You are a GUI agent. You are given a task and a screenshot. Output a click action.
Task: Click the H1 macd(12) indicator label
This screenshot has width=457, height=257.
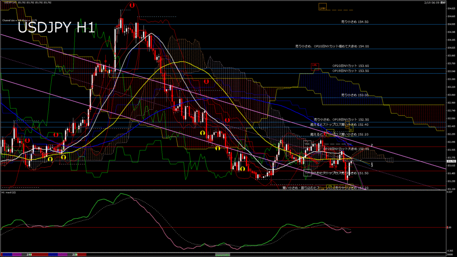9,193
